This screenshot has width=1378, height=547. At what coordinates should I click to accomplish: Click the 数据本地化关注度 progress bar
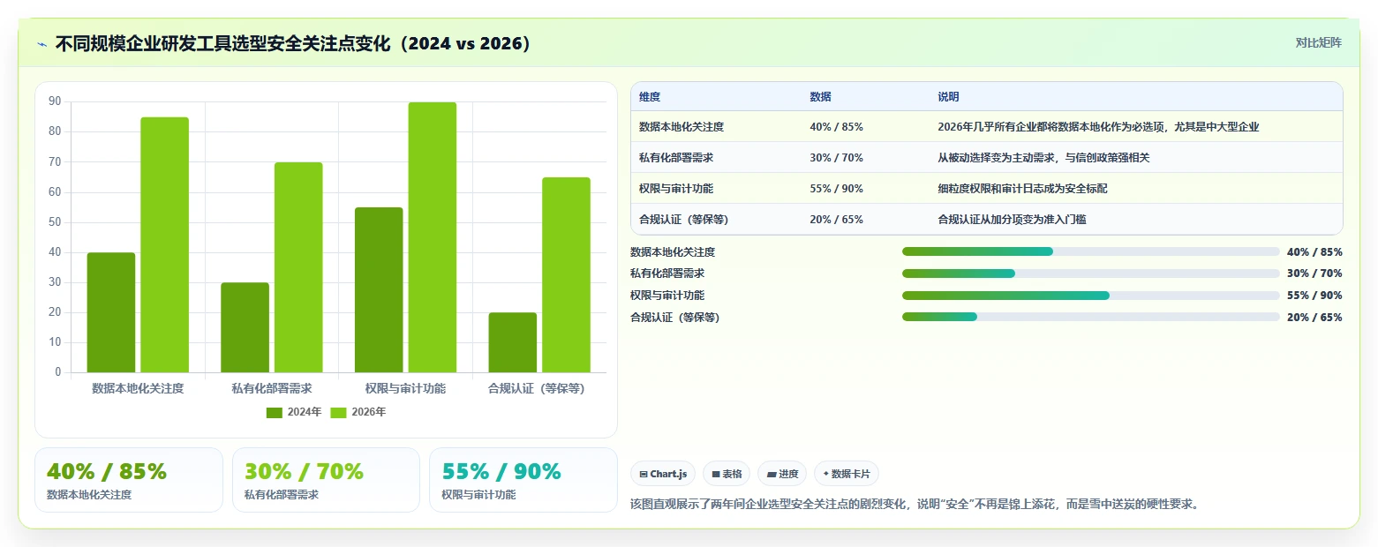tap(1090, 251)
